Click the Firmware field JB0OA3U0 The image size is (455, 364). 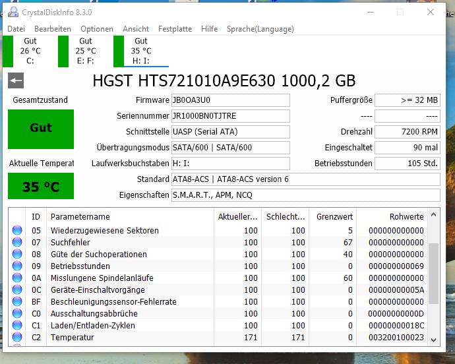[231, 100]
